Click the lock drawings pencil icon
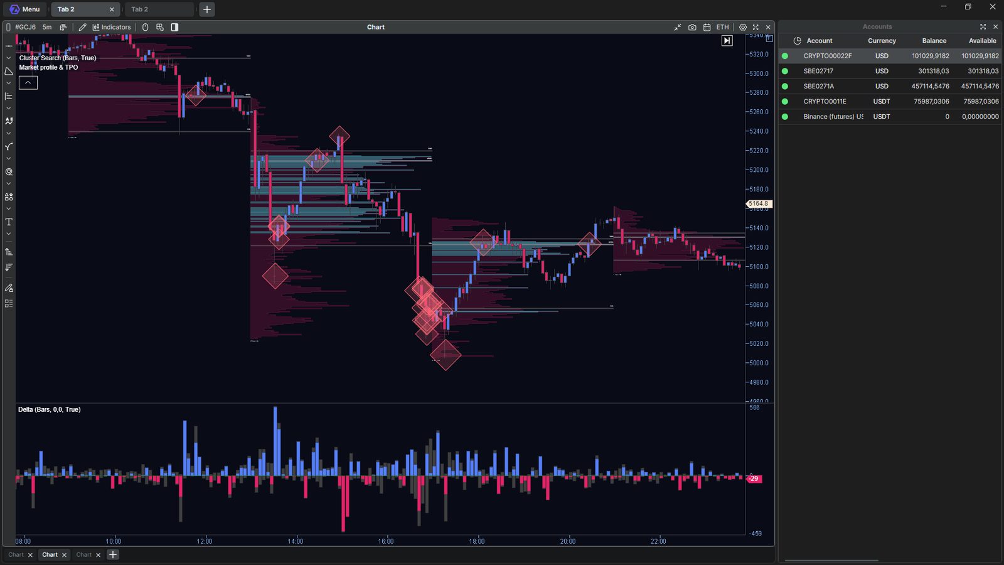 (9, 288)
